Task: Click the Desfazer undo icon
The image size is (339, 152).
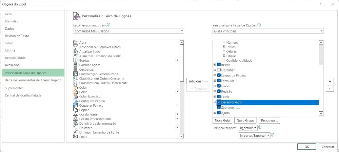Action: pos(76,128)
